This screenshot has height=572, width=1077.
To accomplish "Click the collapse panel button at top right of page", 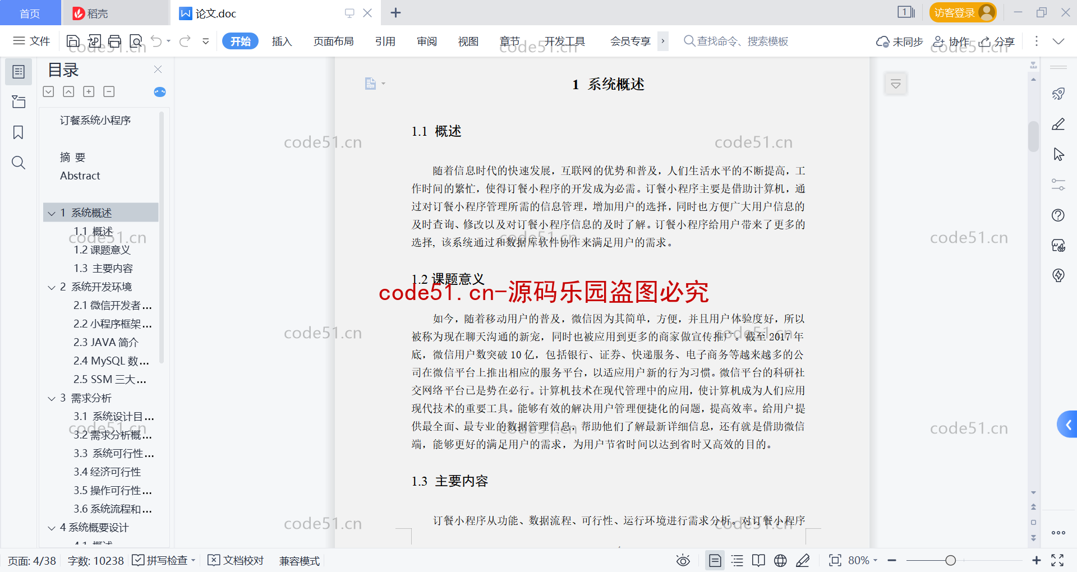I will click(896, 84).
